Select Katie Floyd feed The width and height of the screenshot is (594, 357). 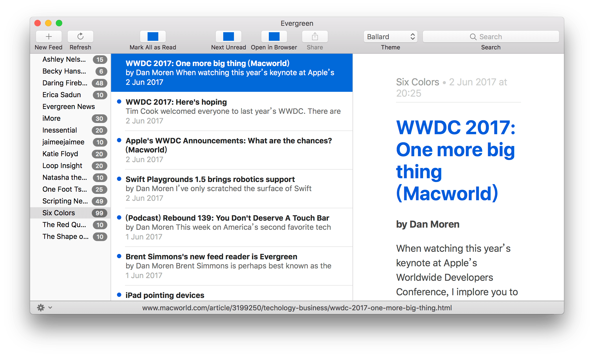(x=70, y=154)
